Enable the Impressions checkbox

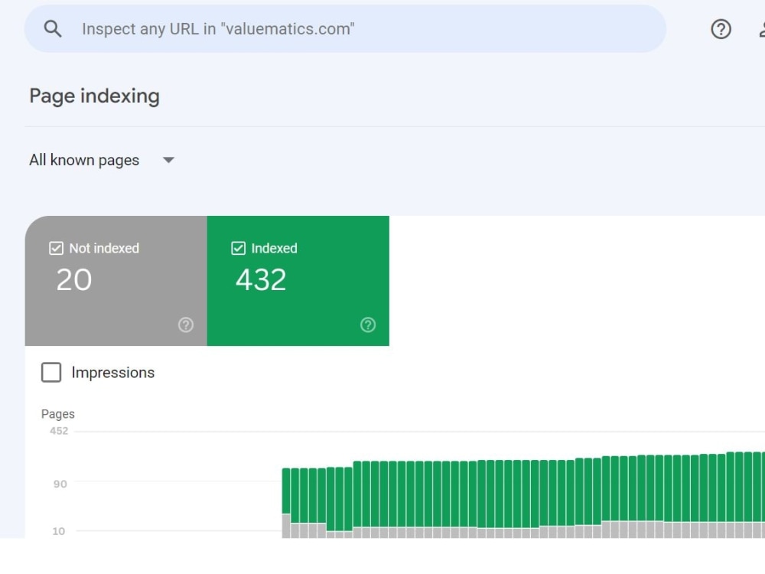pos(50,372)
